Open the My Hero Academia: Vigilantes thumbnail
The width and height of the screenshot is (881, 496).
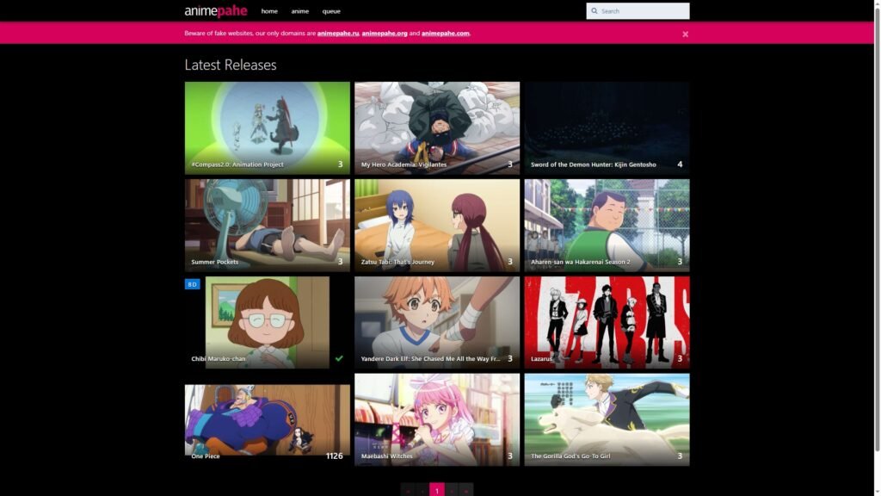[436, 127]
